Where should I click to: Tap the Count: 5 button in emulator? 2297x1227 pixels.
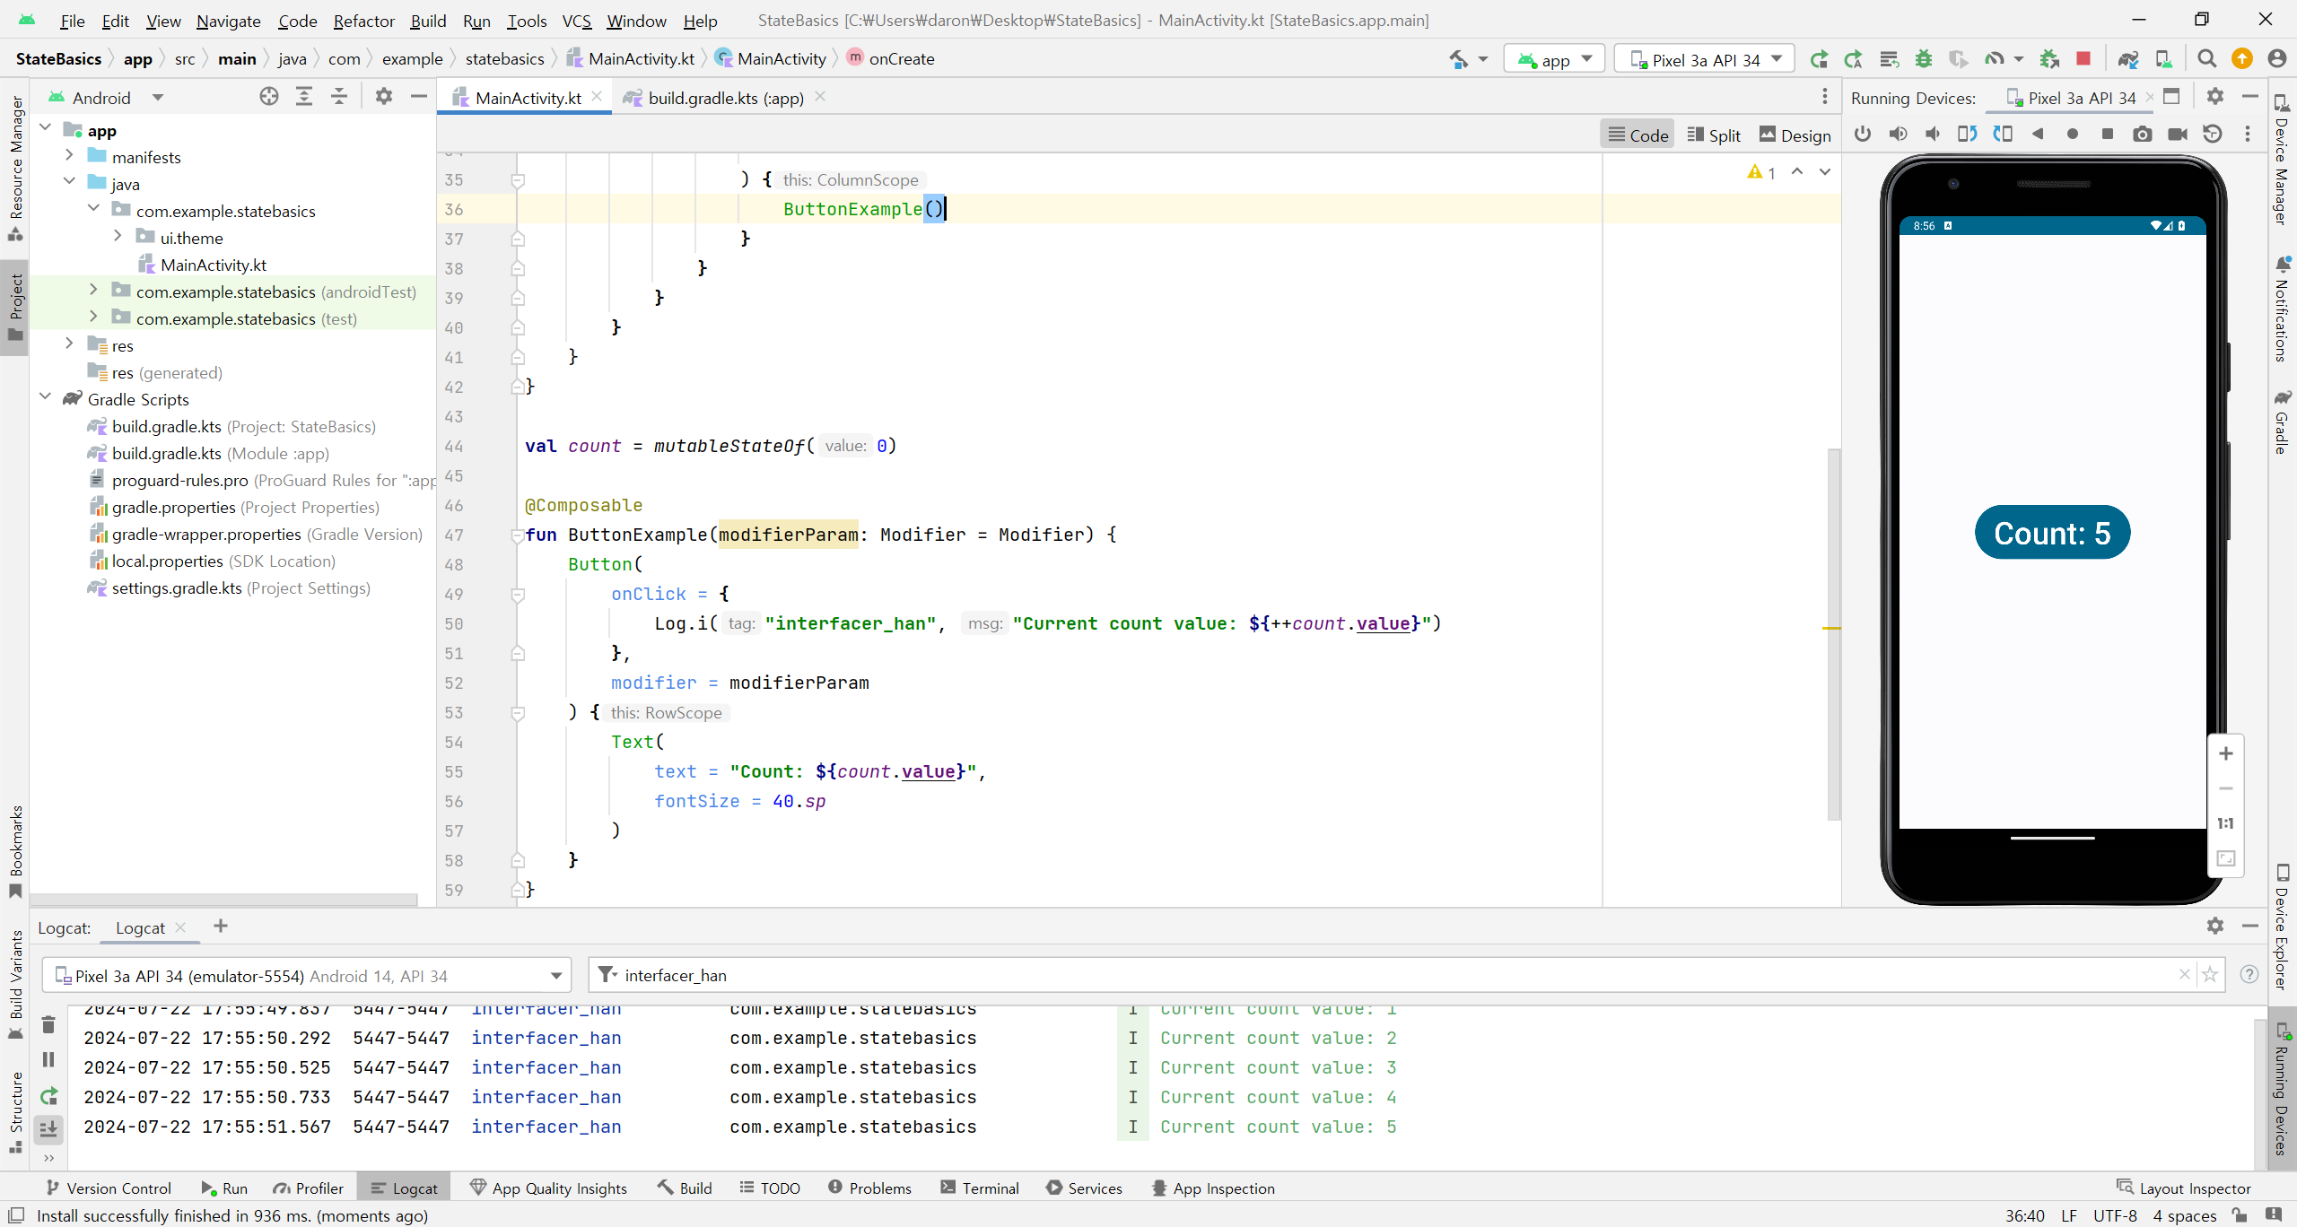pyautogui.click(x=2051, y=533)
